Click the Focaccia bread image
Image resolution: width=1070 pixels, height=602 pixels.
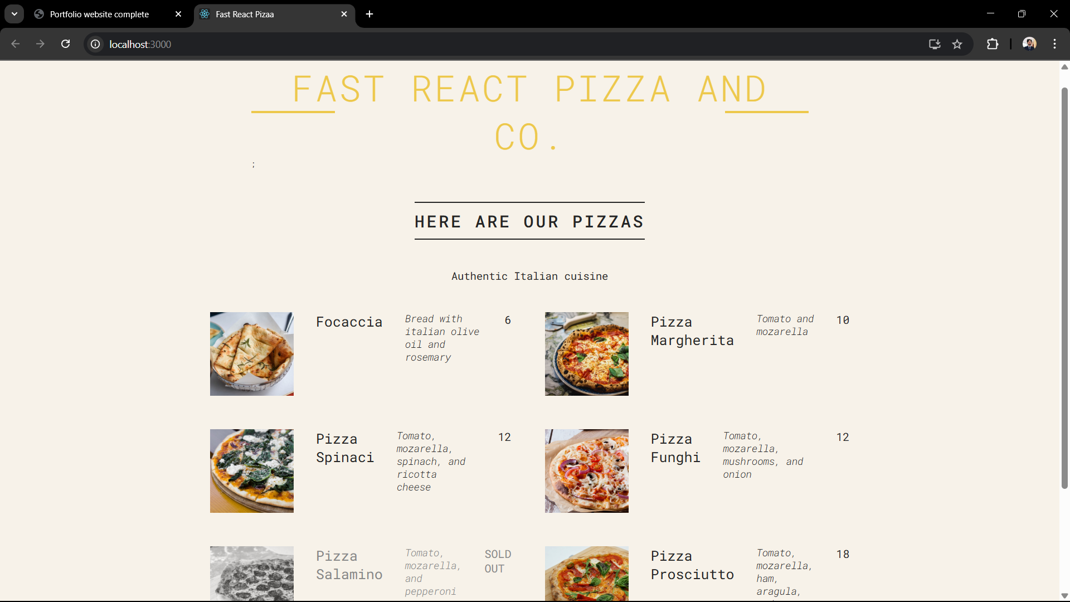[252, 354]
